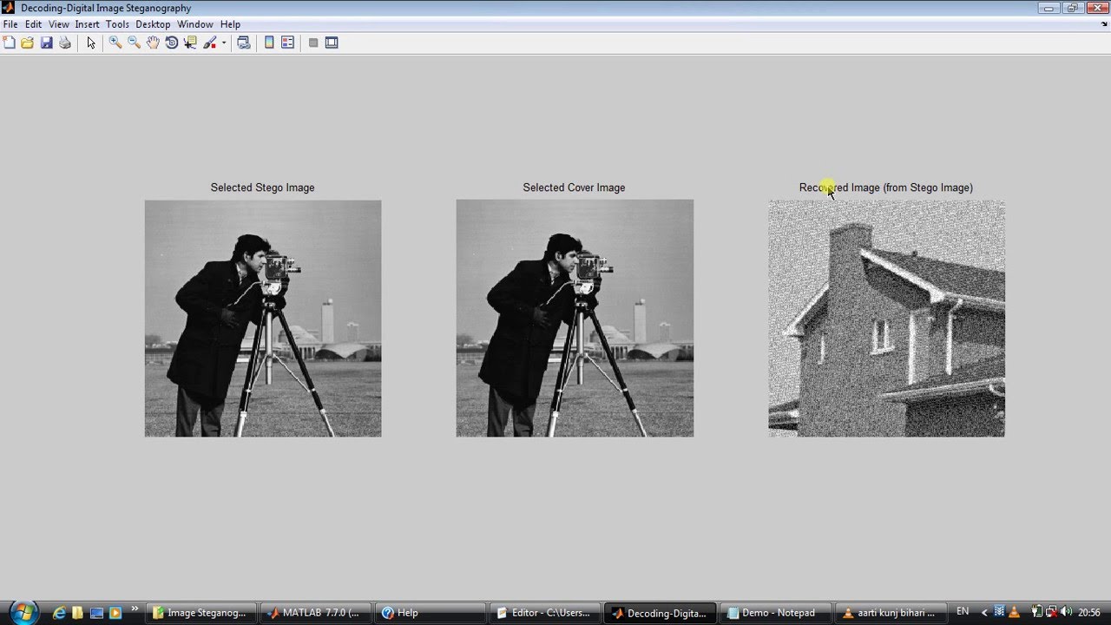
Task: Click the Link Plot toolbar icon
Action: pyautogui.click(x=244, y=43)
